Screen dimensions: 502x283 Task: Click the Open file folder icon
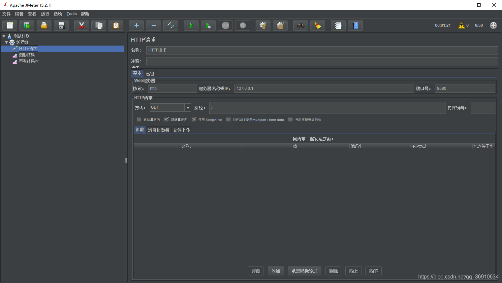[44, 25]
